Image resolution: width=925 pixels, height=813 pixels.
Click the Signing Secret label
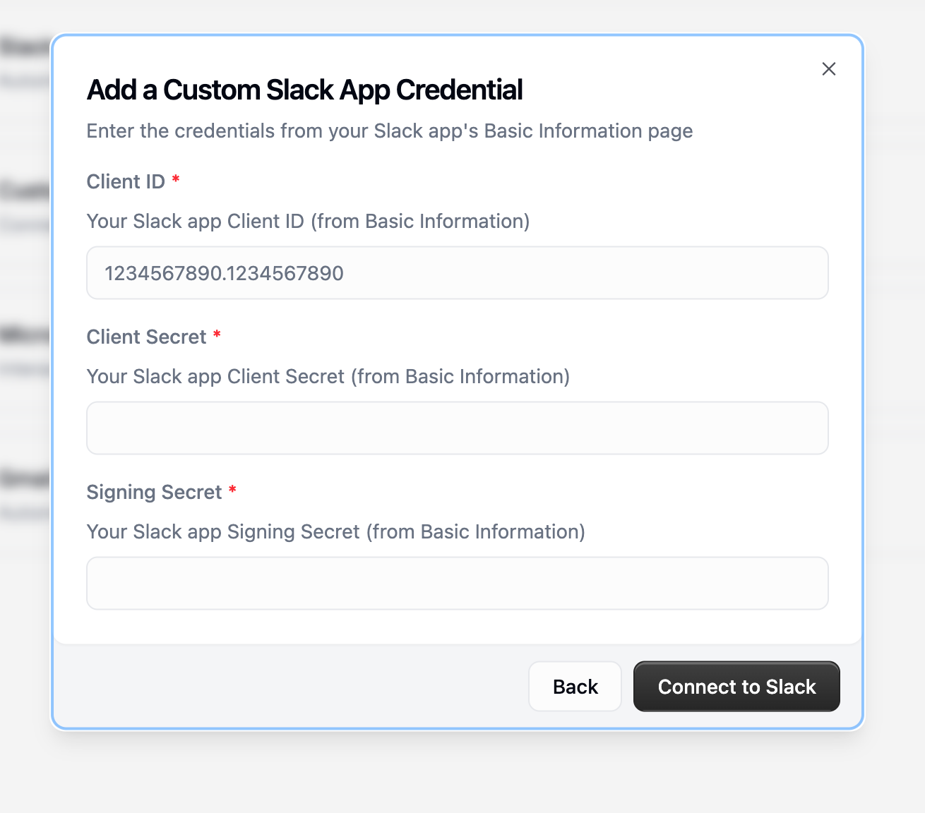pyautogui.click(x=155, y=492)
